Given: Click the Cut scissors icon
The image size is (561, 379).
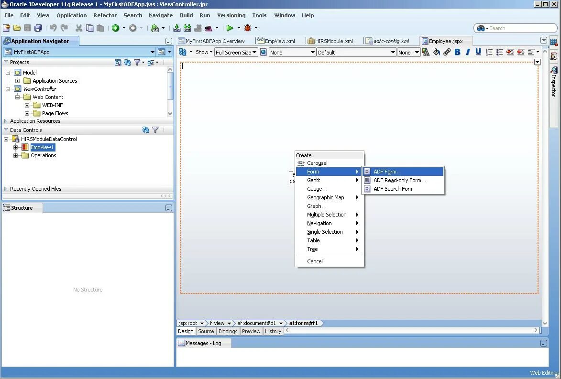Looking at the screenshot, I should point(79,28).
